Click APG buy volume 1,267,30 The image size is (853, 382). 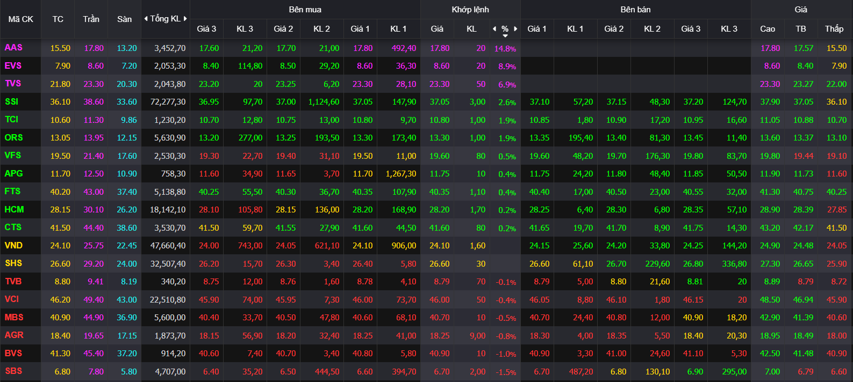[x=401, y=174]
